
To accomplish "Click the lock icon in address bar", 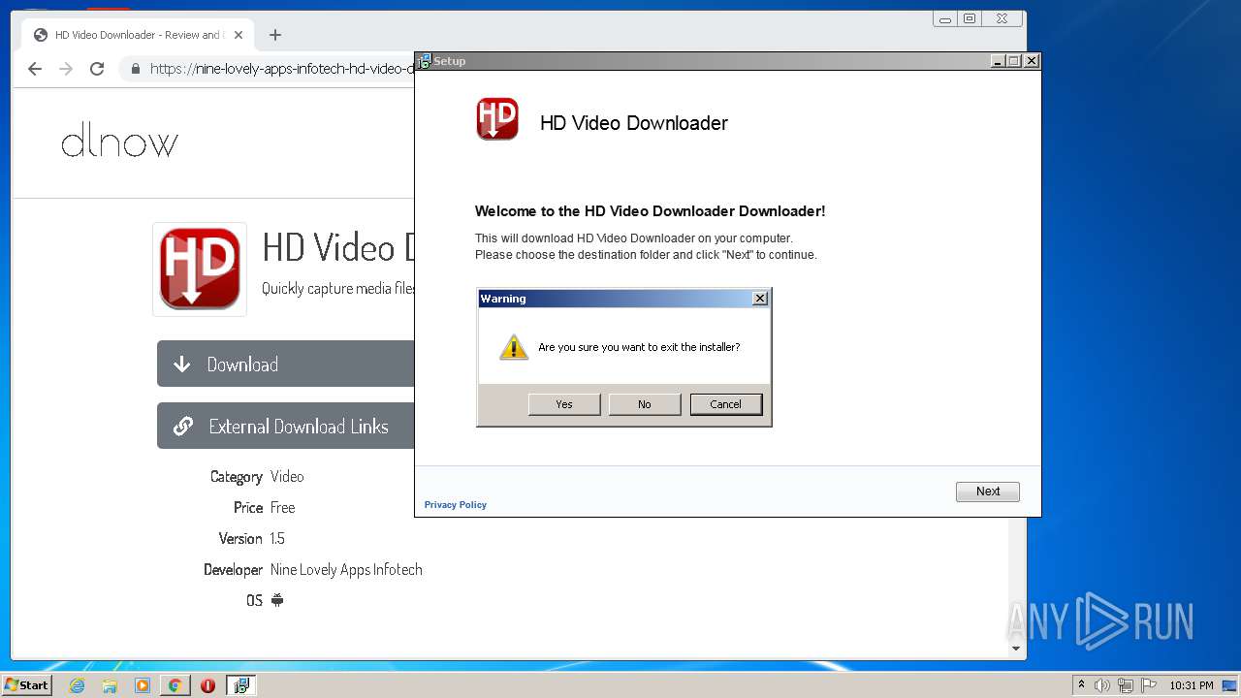I will [x=135, y=69].
